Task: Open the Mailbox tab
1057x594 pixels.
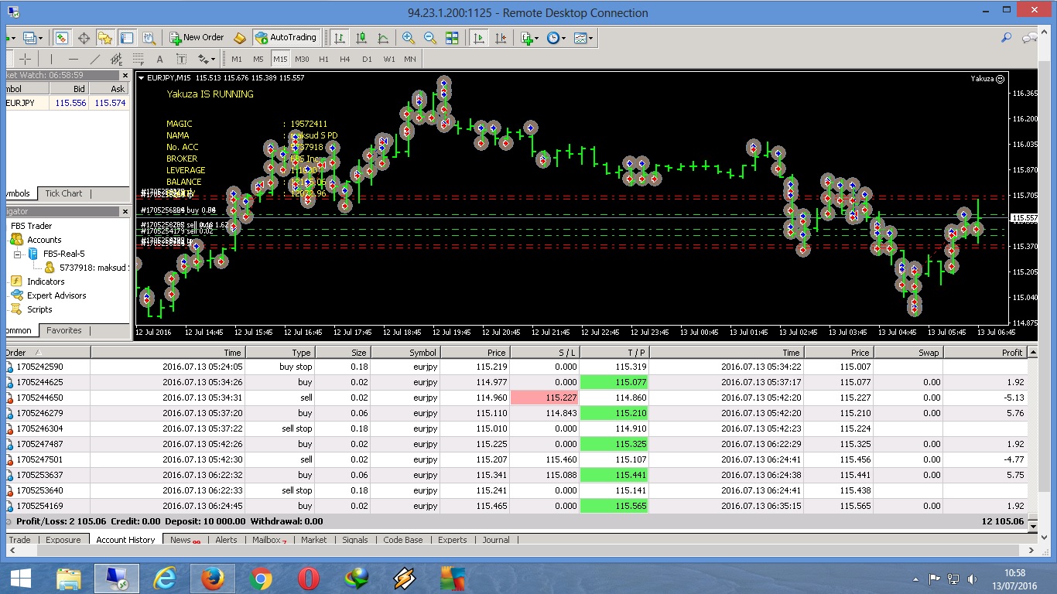Action: [x=269, y=540]
